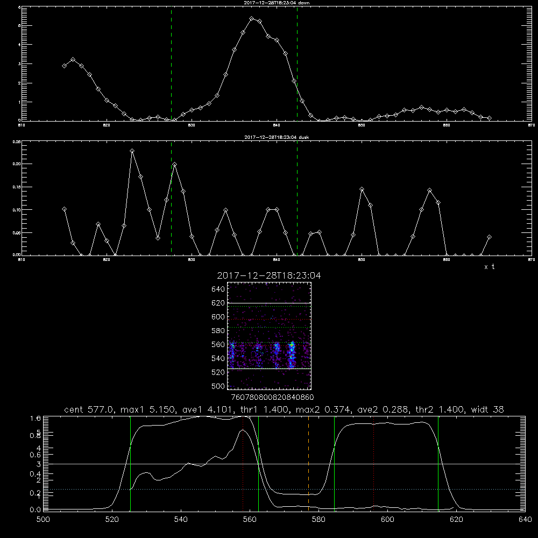Click the '620' x-axis label of bottom plot
The image size is (538, 538).
point(457,520)
